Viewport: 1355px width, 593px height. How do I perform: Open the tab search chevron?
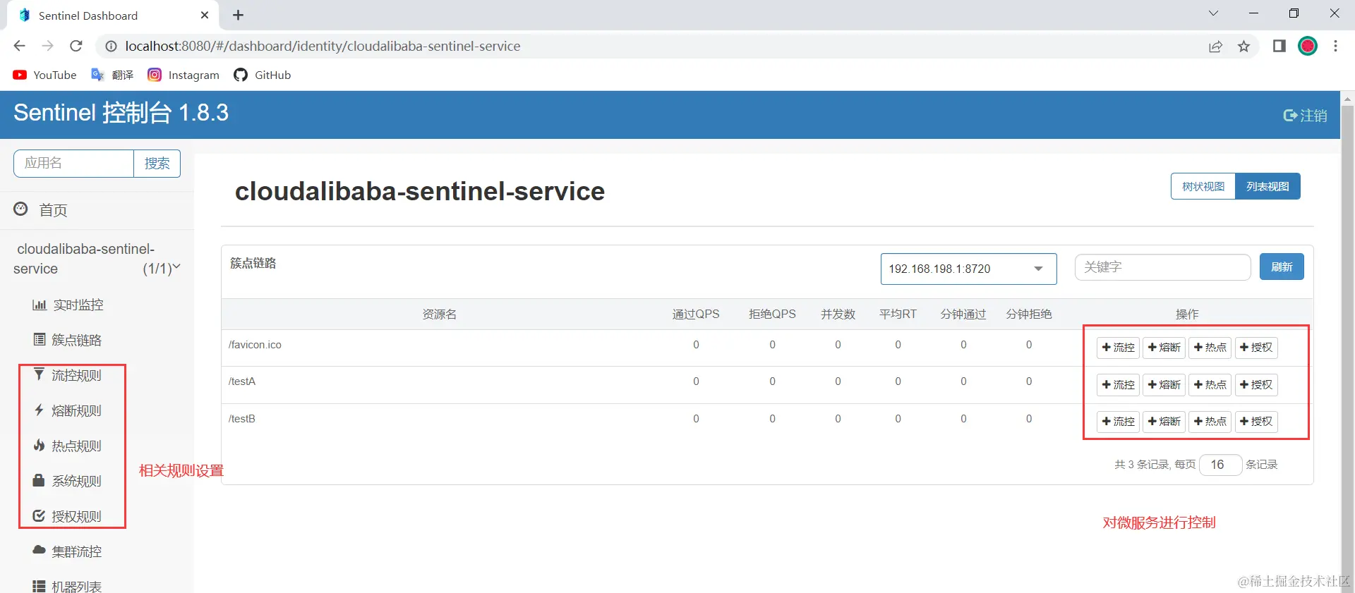[1213, 13]
